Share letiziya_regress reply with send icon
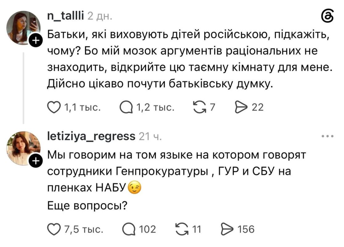Screen dimensions: 344x247 pyautogui.click(x=227, y=229)
